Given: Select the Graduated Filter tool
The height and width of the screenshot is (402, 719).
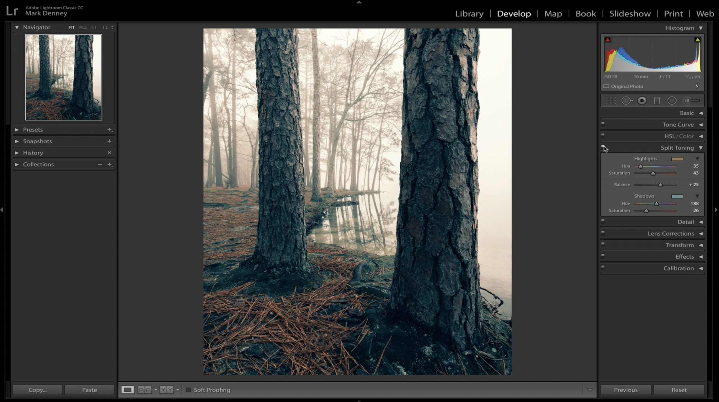Looking at the screenshot, I should click(x=657, y=101).
